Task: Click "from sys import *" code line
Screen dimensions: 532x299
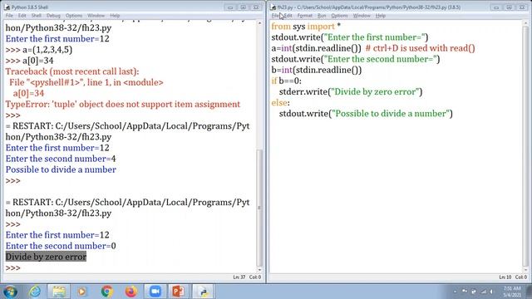Action: (306, 27)
